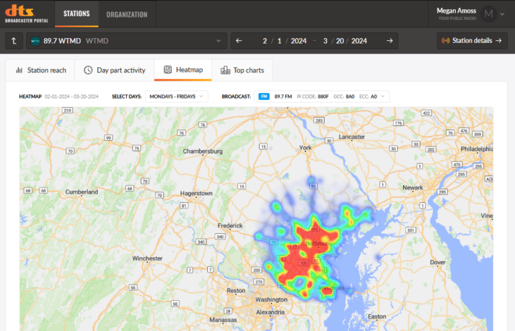
Task: Select the Heatmap tab
Action: tap(183, 70)
